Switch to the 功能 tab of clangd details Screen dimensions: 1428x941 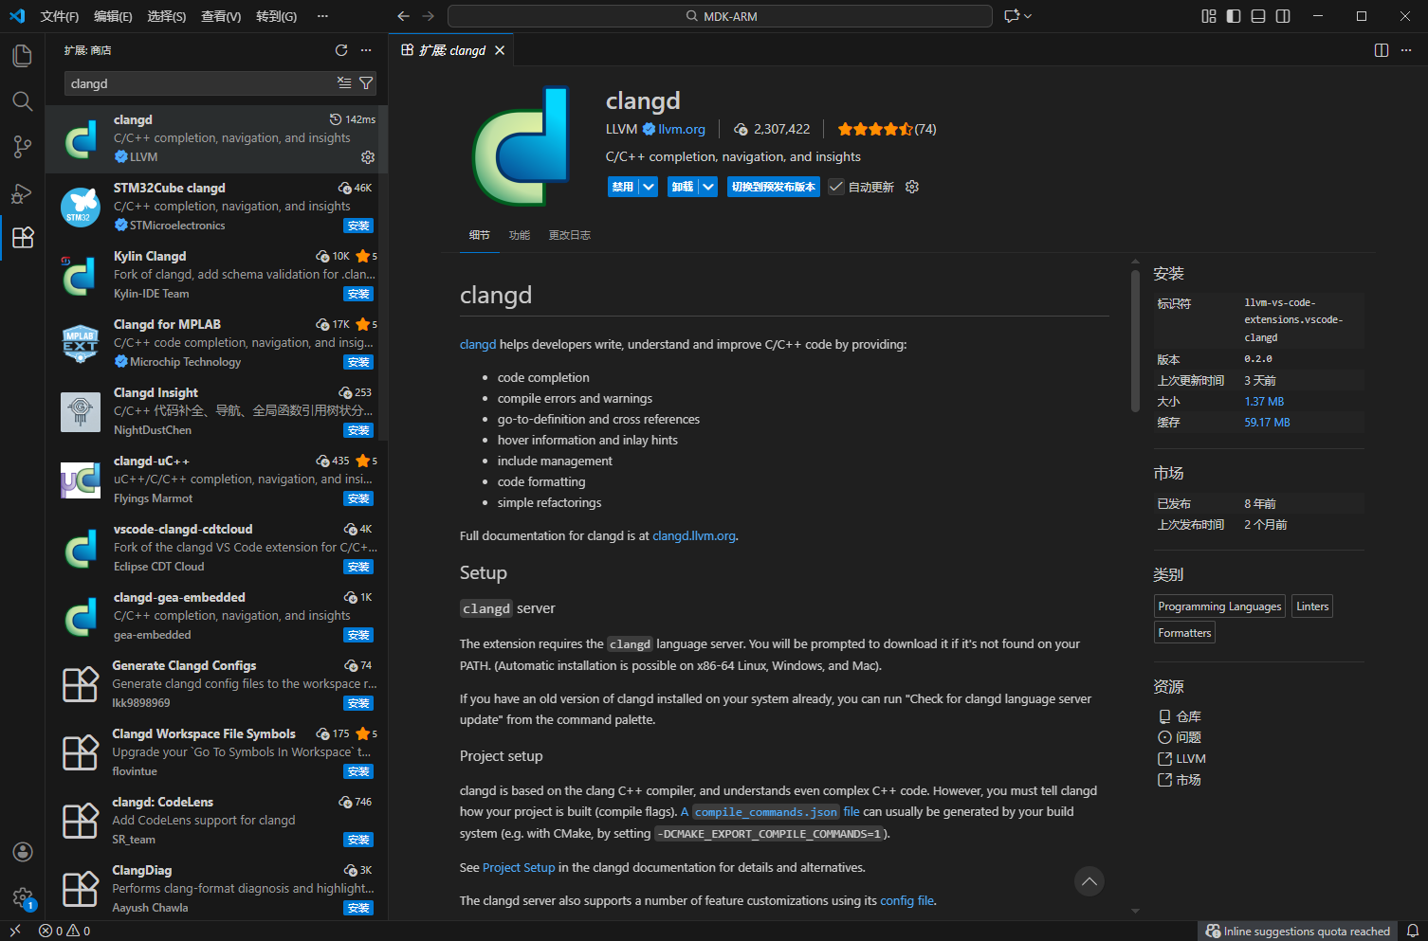pyautogui.click(x=519, y=235)
